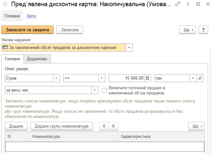Click the Характеристика column header
Image resolution: width=211 pixels, height=154 pixels.
[161, 137]
